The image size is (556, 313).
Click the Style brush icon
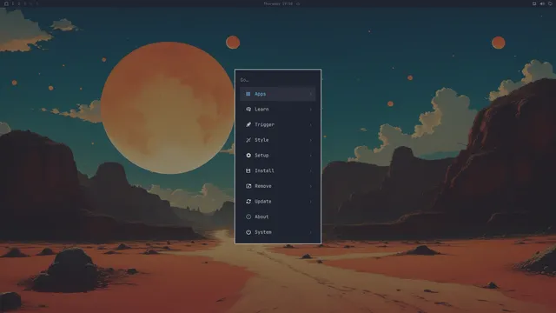(248, 140)
